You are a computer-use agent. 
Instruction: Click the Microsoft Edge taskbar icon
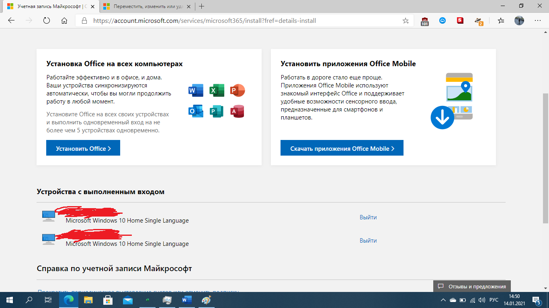tap(69, 300)
